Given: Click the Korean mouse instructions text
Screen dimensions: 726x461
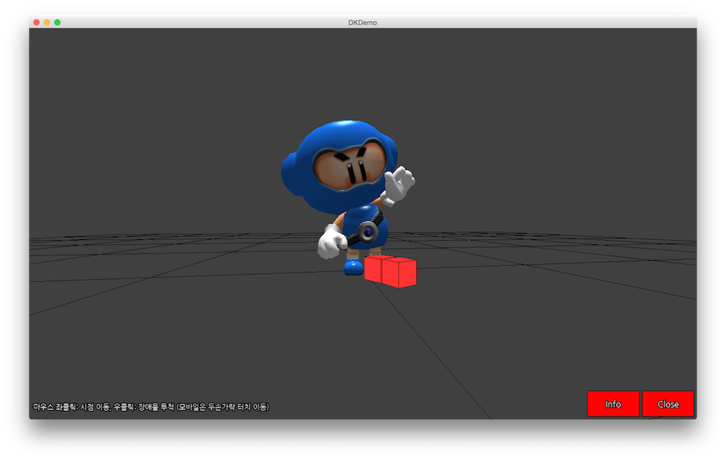Looking at the screenshot, I should click(x=151, y=407).
